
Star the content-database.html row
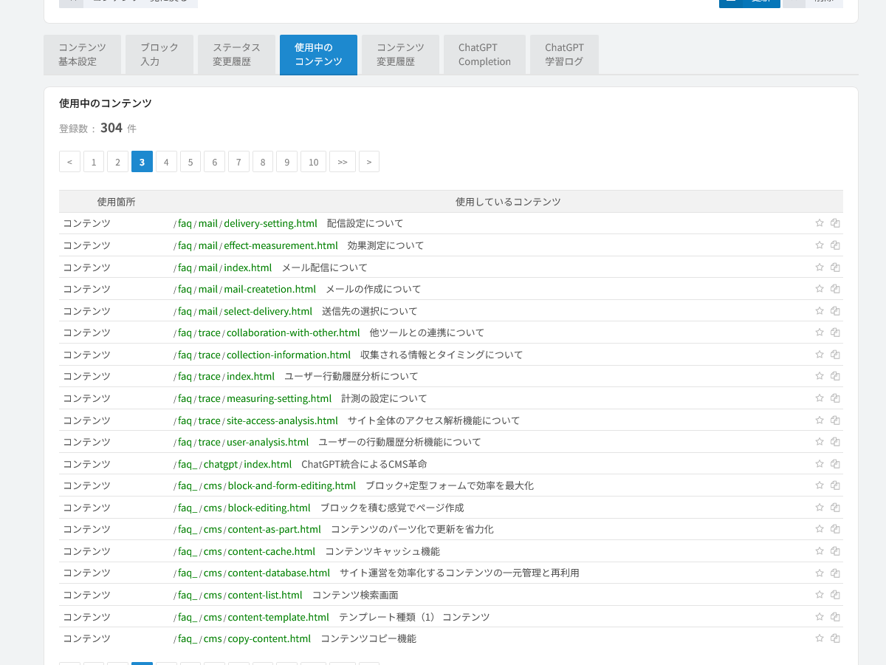coord(820,573)
